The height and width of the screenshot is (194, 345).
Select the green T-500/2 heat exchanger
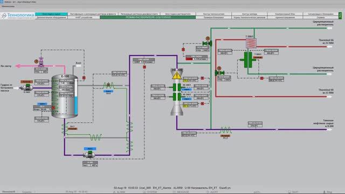point(248,60)
